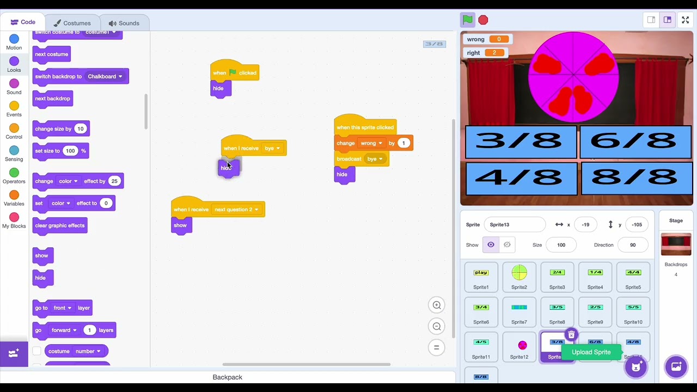Click the green flag to run project
697x392 pixels.
(x=468, y=20)
